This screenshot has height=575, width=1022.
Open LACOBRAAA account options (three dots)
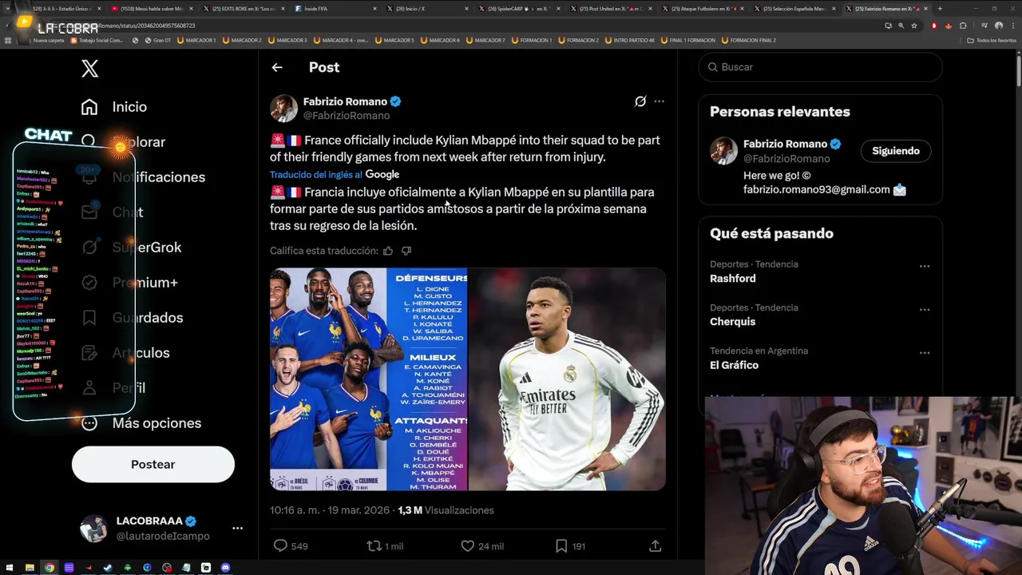[x=237, y=528]
